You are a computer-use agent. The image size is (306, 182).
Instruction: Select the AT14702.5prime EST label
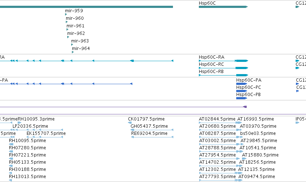(218, 162)
